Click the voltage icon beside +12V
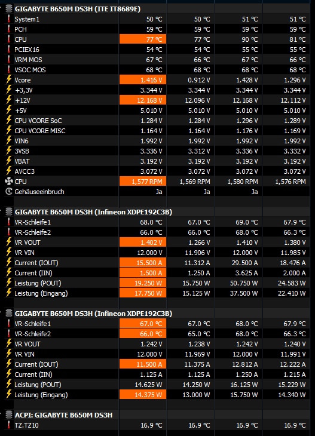 click(x=9, y=100)
